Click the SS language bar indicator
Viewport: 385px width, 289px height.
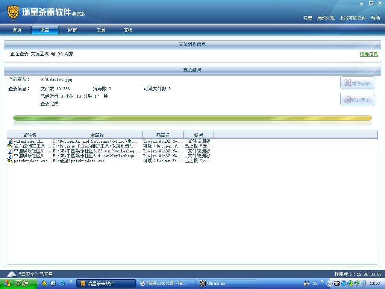(x=315, y=284)
